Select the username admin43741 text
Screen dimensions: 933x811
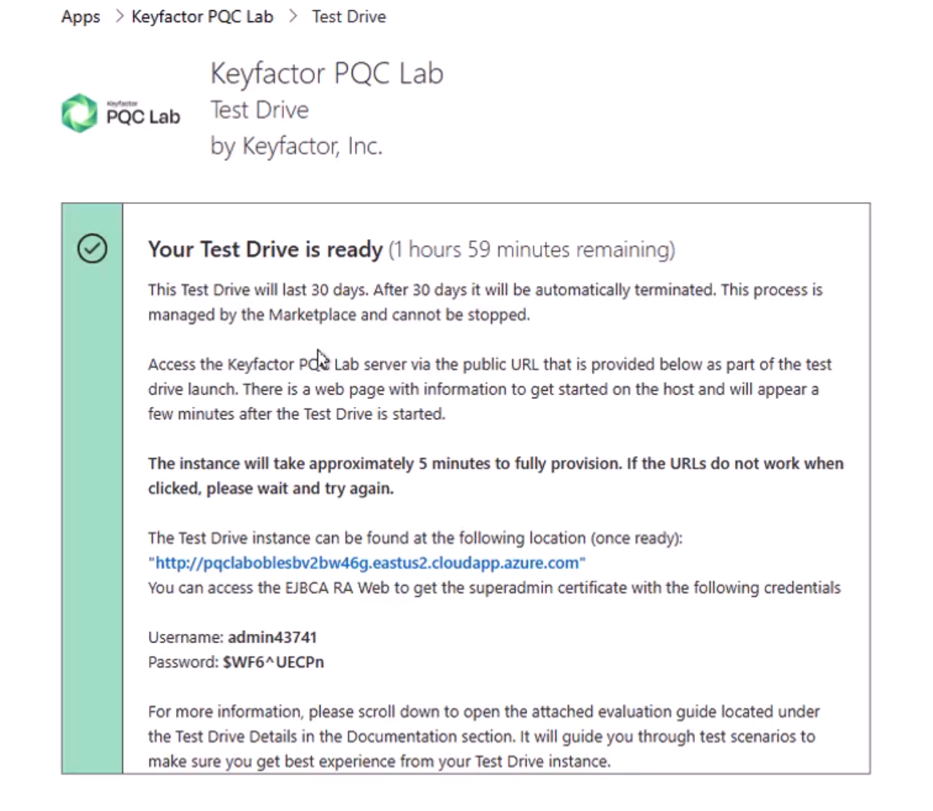(x=272, y=637)
